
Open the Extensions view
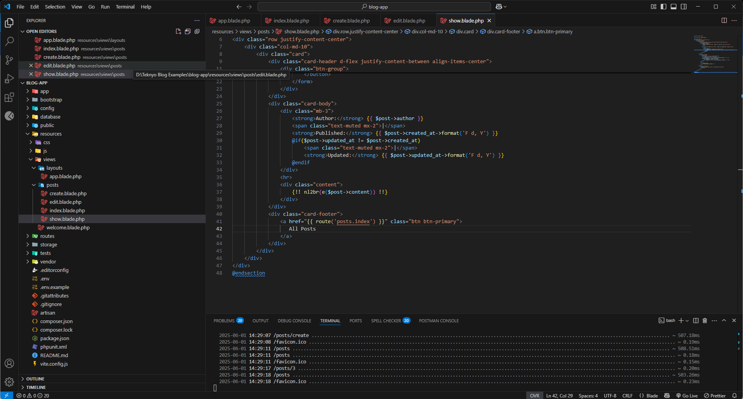pos(9,97)
